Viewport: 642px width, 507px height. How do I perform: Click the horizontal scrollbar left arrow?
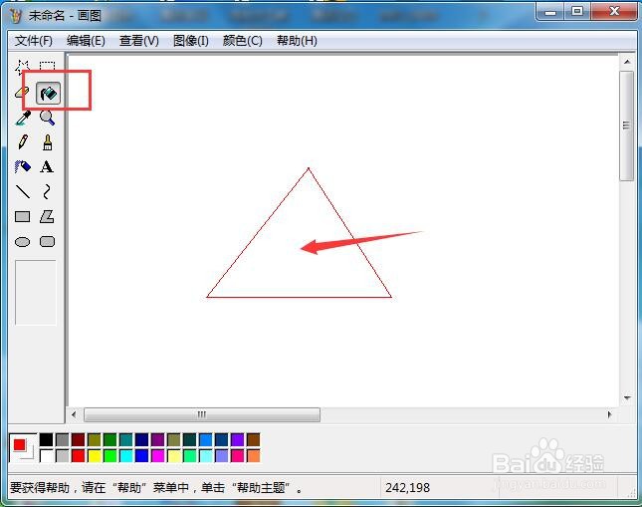click(x=74, y=414)
